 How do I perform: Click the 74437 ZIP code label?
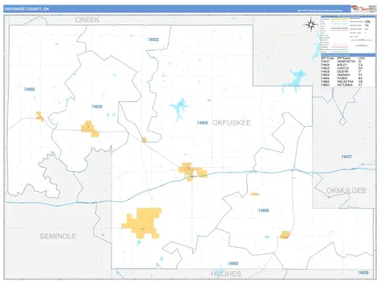347,157
